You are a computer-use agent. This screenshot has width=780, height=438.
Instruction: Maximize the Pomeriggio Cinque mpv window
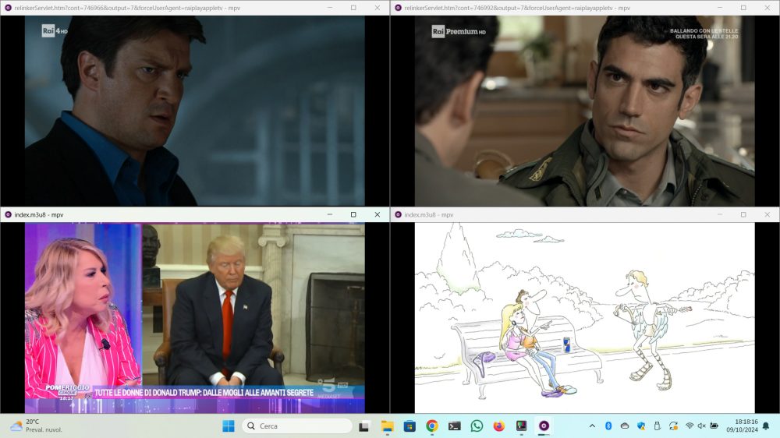pyautogui.click(x=353, y=215)
